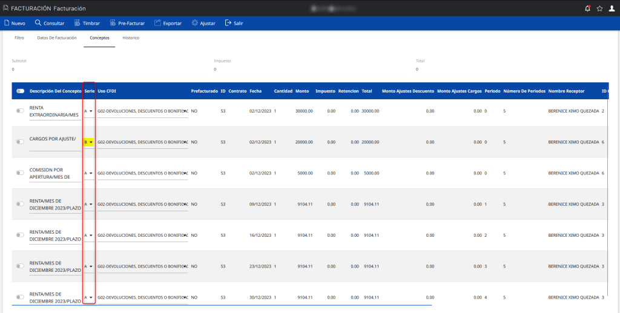Toggle the RENTA EXTRAORDINARIA row switch
The image size is (620, 313).
(x=21, y=111)
